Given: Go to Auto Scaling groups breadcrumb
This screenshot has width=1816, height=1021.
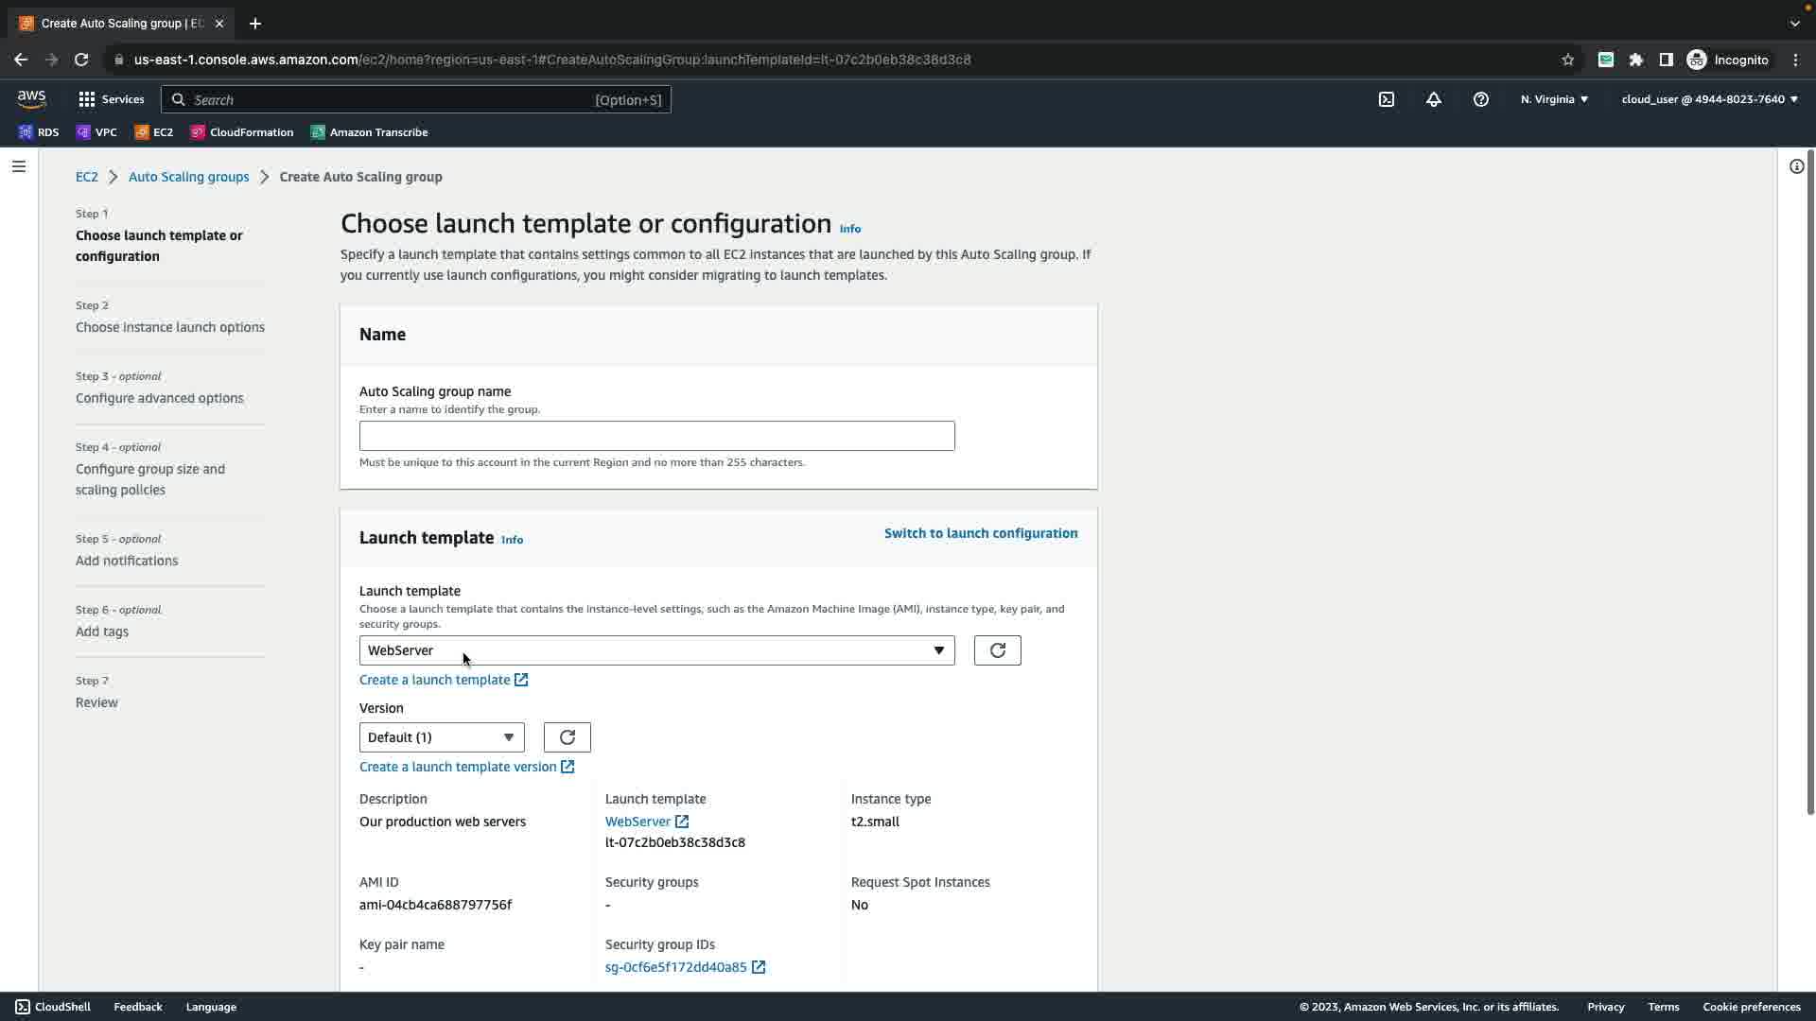Looking at the screenshot, I should pos(188,177).
